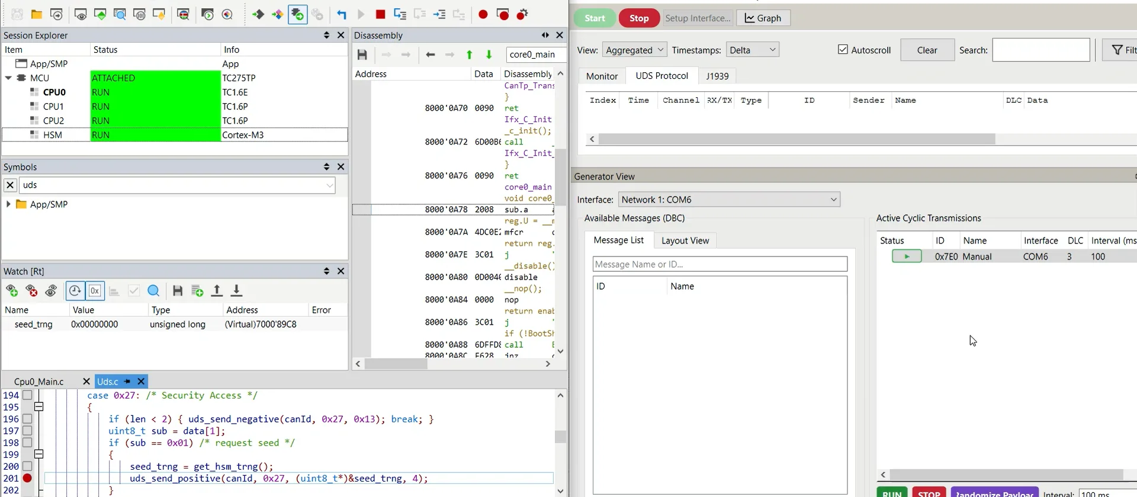This screenshot has width=1137, height=497.
Task: Toggle breakpoint checkbox on line 196
Action: pyautogui.click(x=27, y=419)
